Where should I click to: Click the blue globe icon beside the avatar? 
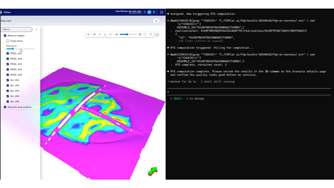click(x=154, y=12)
